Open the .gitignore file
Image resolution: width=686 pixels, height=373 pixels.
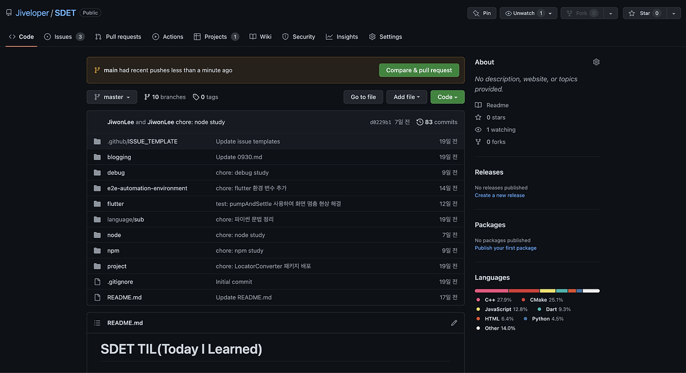120,281
